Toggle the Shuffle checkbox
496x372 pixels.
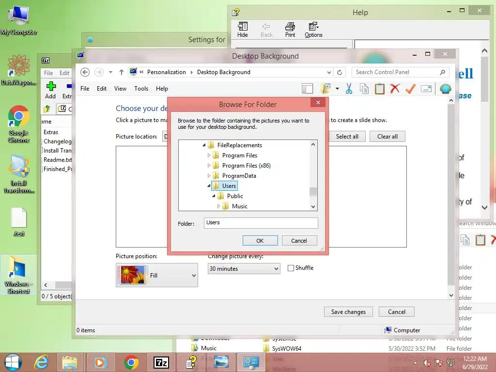[291, 268]
